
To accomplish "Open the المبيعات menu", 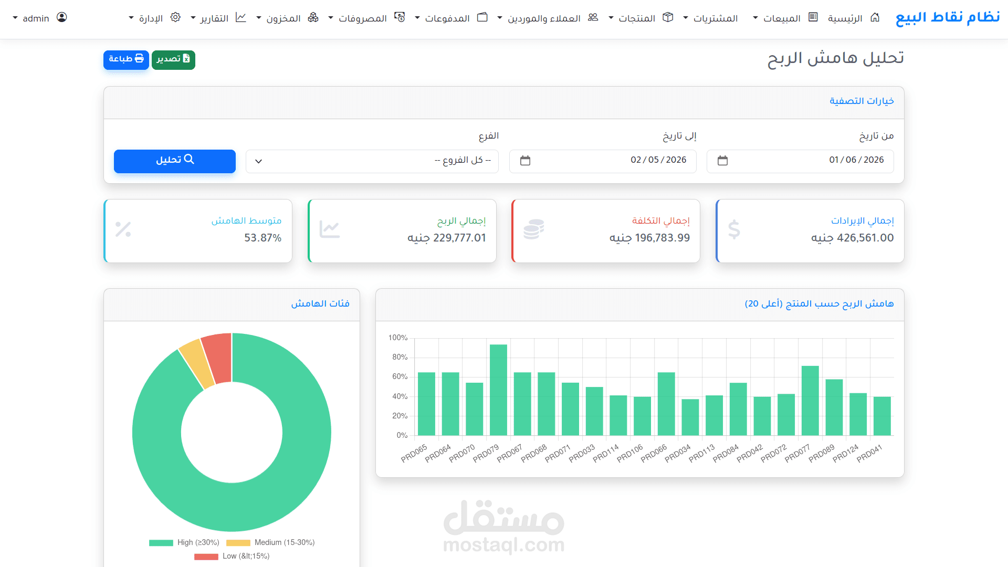I will pos(781,18).
